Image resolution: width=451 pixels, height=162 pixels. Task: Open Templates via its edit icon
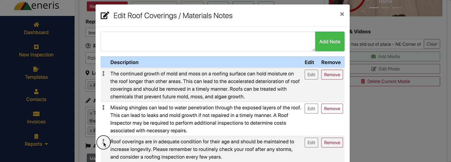click(x=36, y=69)
